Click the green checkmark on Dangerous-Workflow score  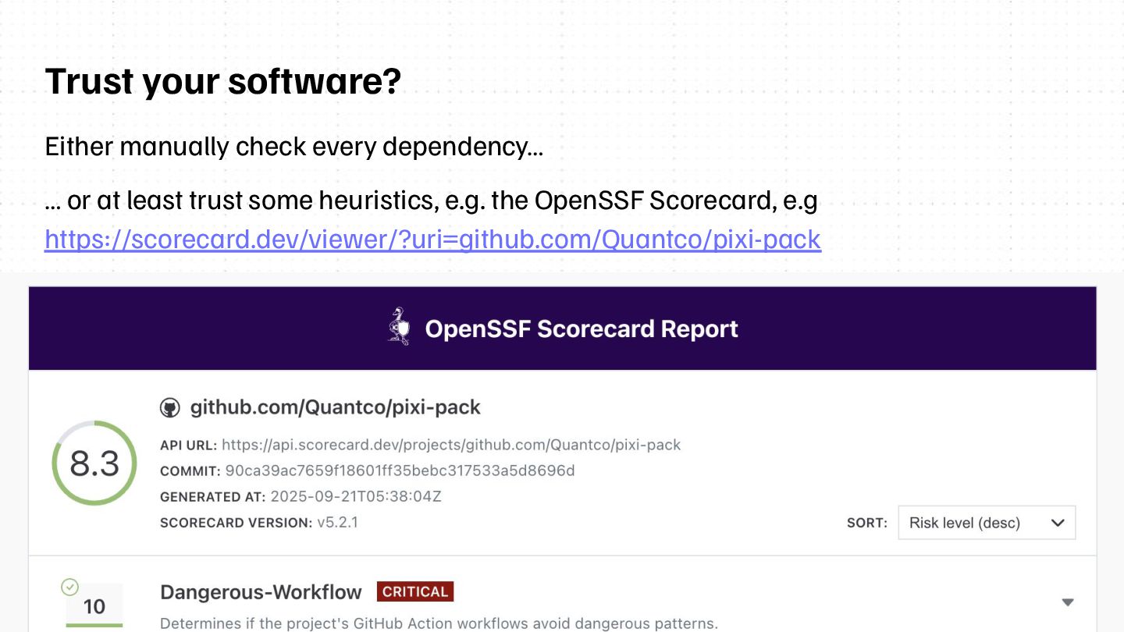coord(69,587)
